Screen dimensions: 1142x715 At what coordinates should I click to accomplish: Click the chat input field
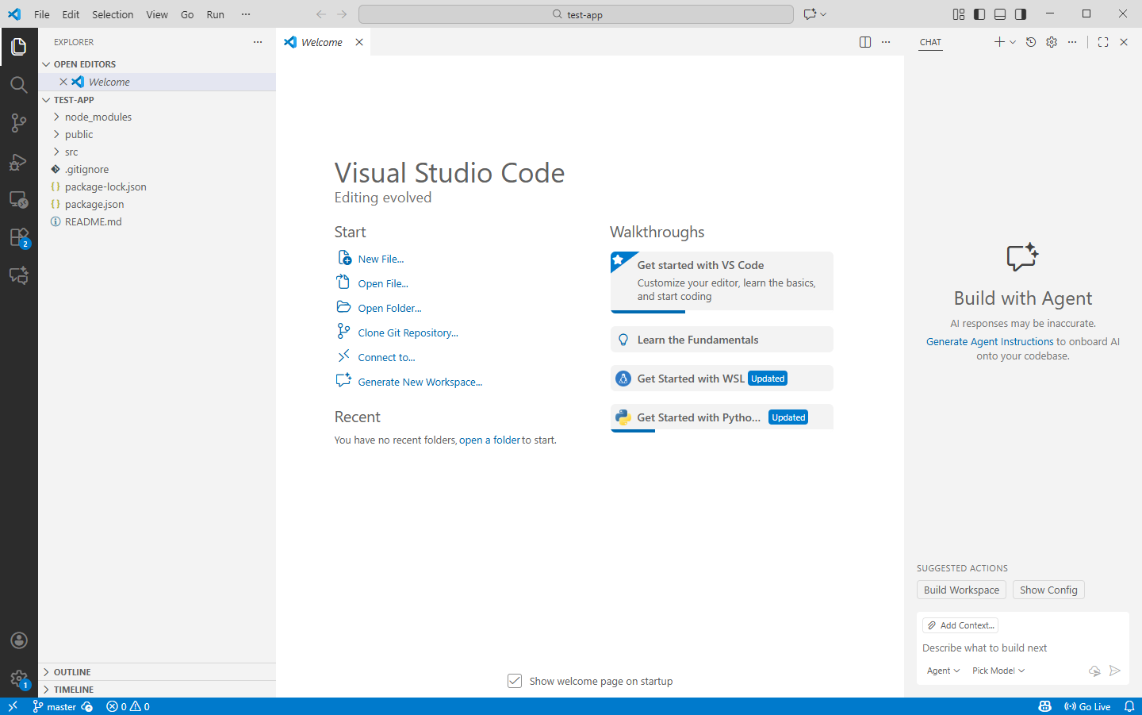click(x=1023, y=648)
